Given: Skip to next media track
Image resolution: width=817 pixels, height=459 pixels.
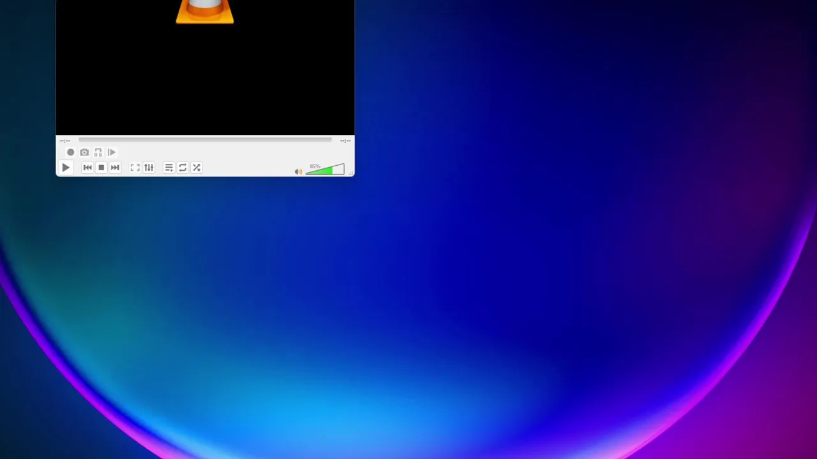Looking at the screenshot, I should tap(115, 168).
